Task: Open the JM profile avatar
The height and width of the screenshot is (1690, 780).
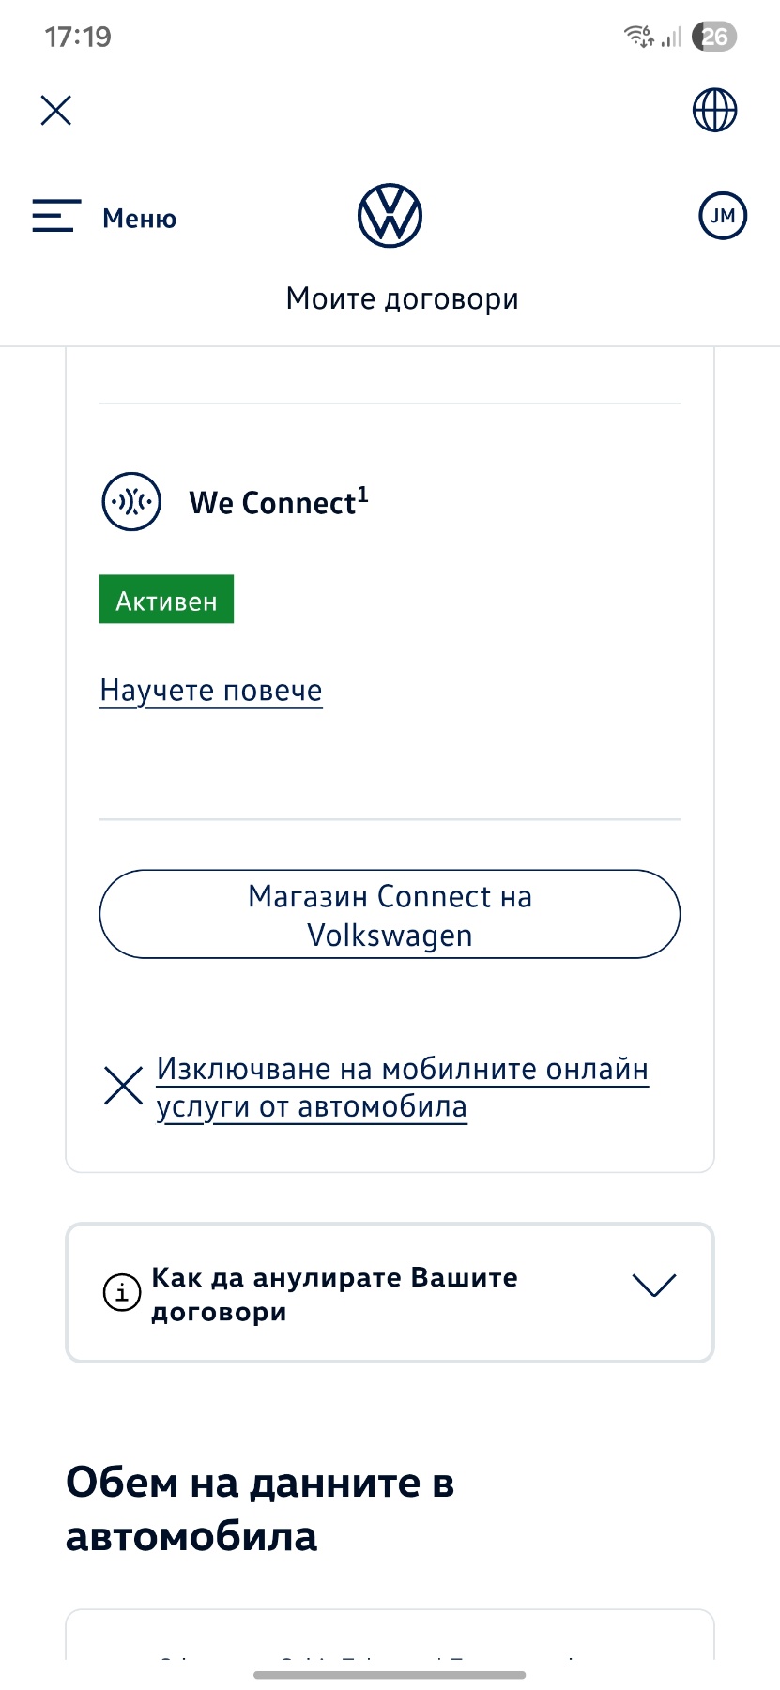Action: click(x=722, y=216)
